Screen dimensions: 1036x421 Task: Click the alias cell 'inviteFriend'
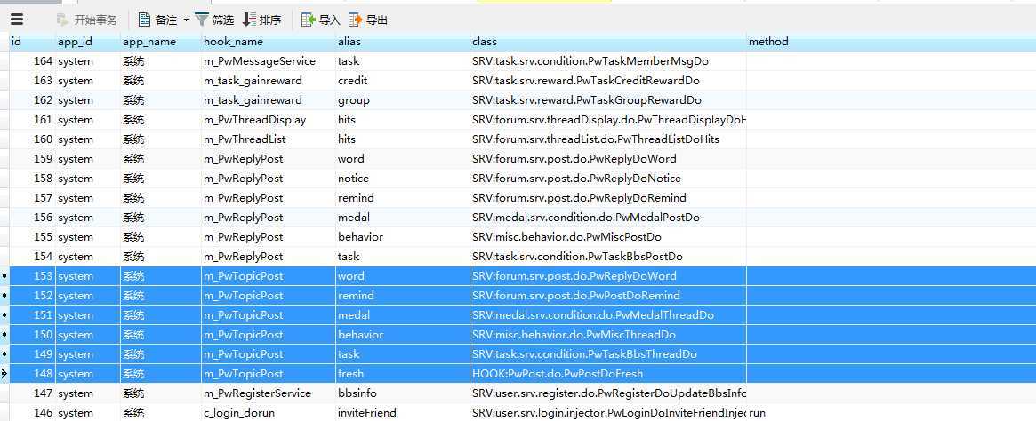pyautogui.click(x=402, y=412)
